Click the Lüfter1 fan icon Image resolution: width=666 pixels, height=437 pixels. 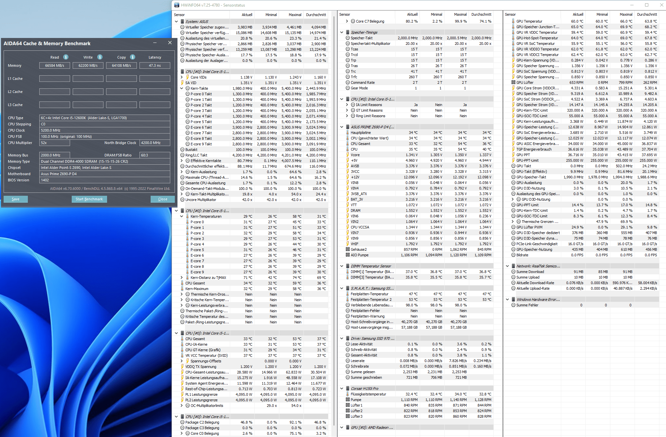pyautogui.click(x=348, y=405)
